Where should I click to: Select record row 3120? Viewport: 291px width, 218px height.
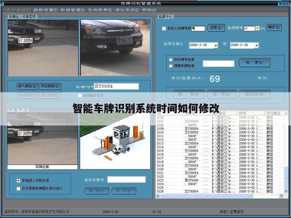[x=220, y=169]
